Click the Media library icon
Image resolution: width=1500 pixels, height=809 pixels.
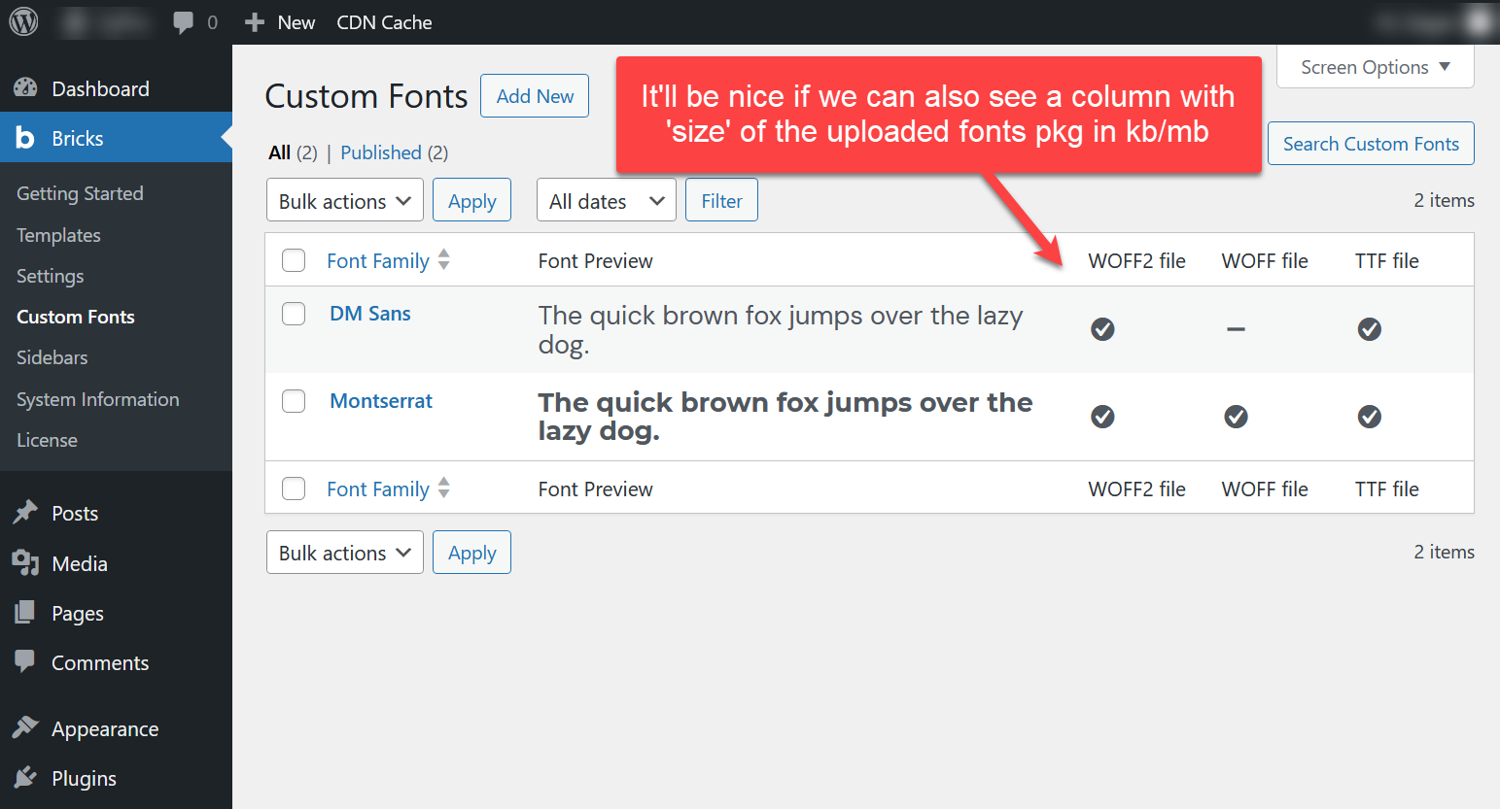click(25, 563)
